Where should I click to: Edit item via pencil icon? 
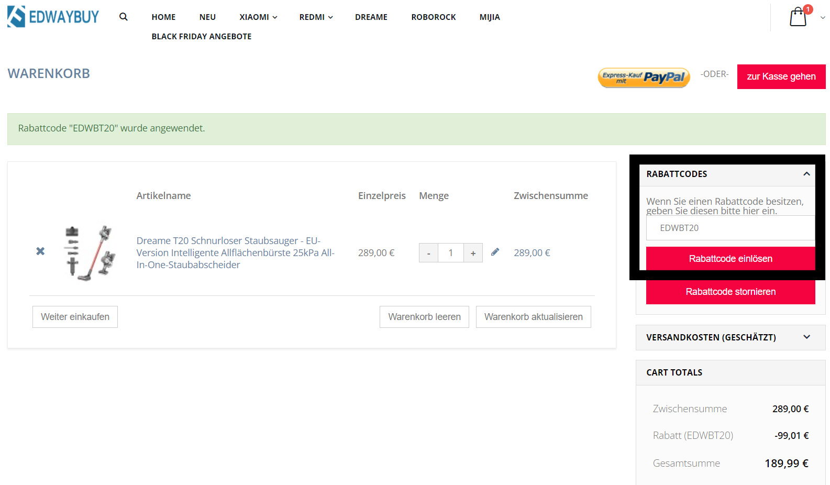(495, 252)
